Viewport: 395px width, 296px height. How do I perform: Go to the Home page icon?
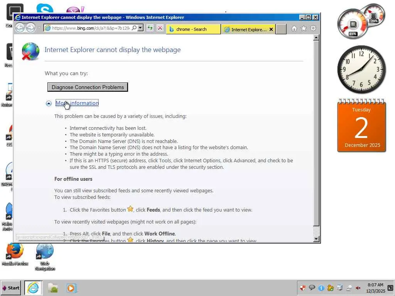294,29
